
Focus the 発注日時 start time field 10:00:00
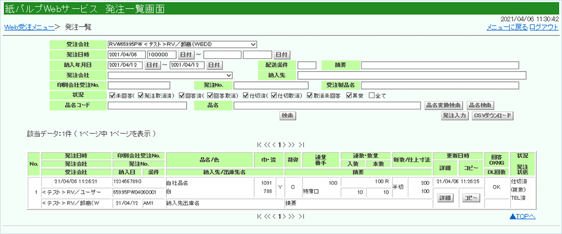coord(162,55)
